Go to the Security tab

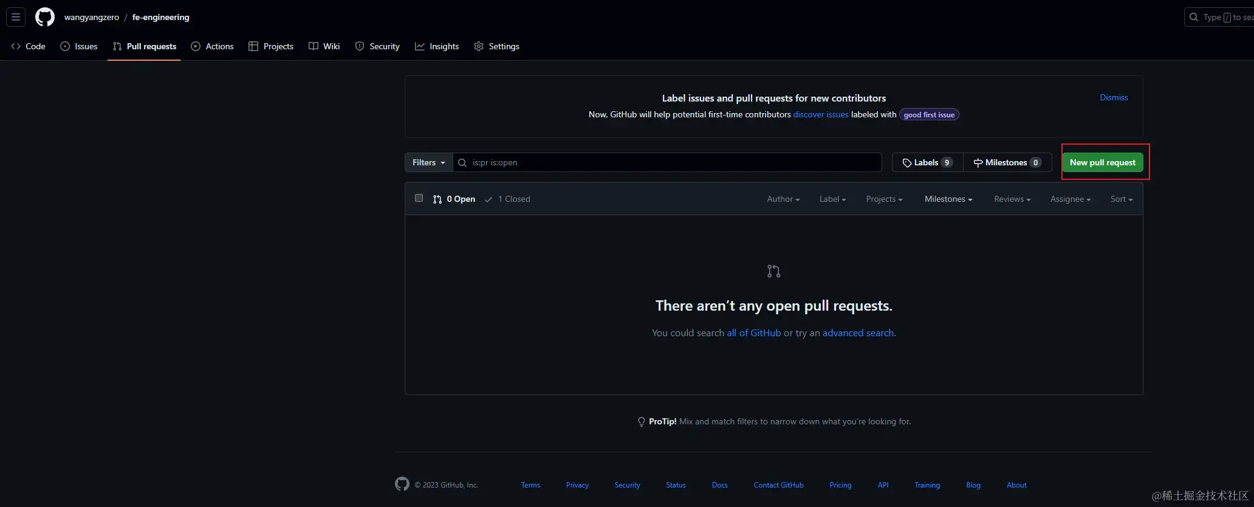click(377, 46)
